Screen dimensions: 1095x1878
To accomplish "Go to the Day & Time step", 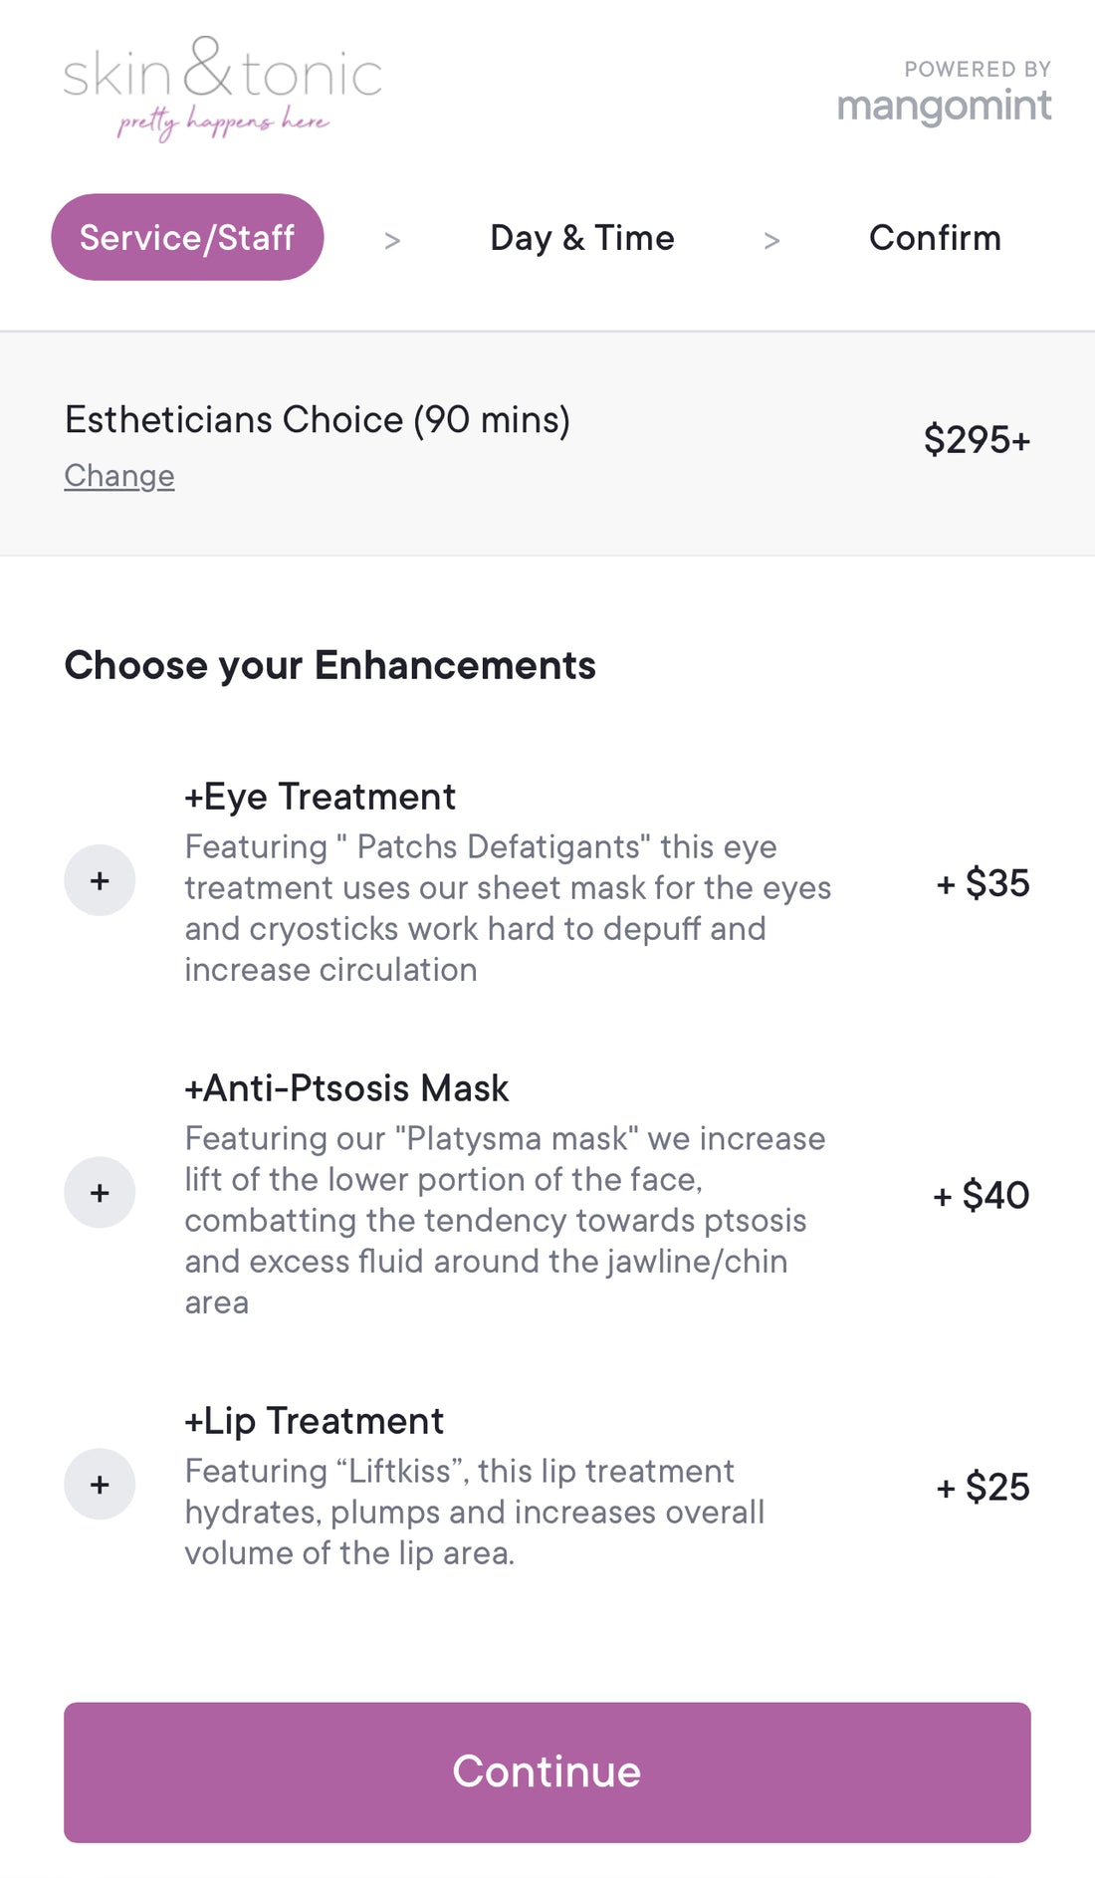I will 582,238.
